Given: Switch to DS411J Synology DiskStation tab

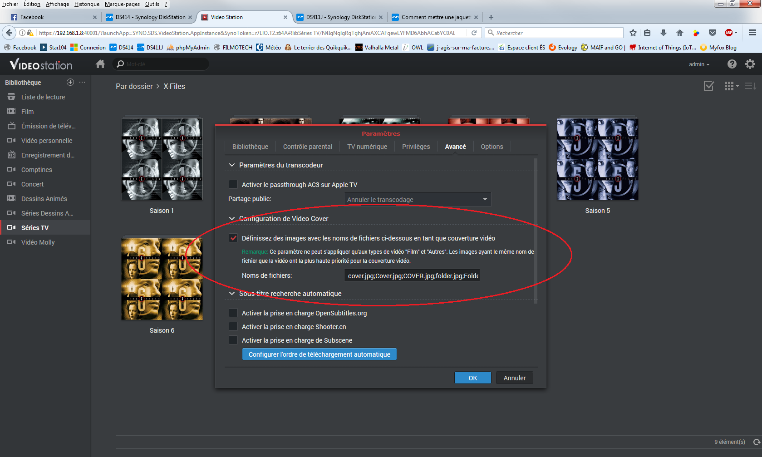Looking at the screenshot, I should [x=339, y=17].
